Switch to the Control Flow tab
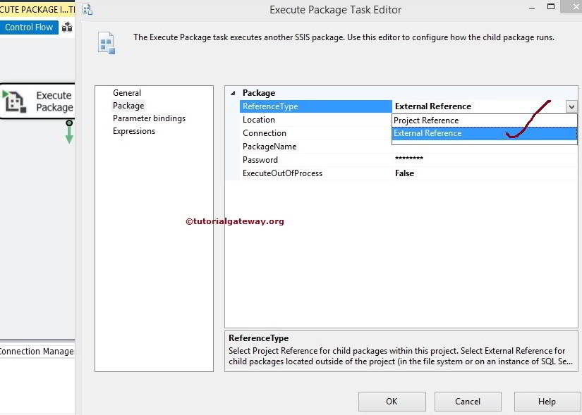The image size is (582, 415). [28, 27]
